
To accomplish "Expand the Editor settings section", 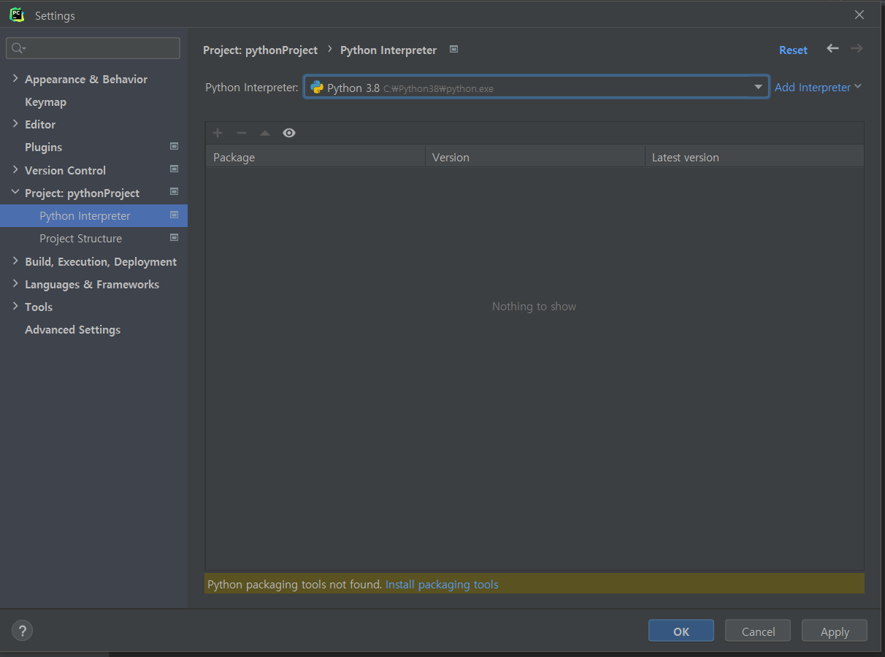I will [15, 124].
